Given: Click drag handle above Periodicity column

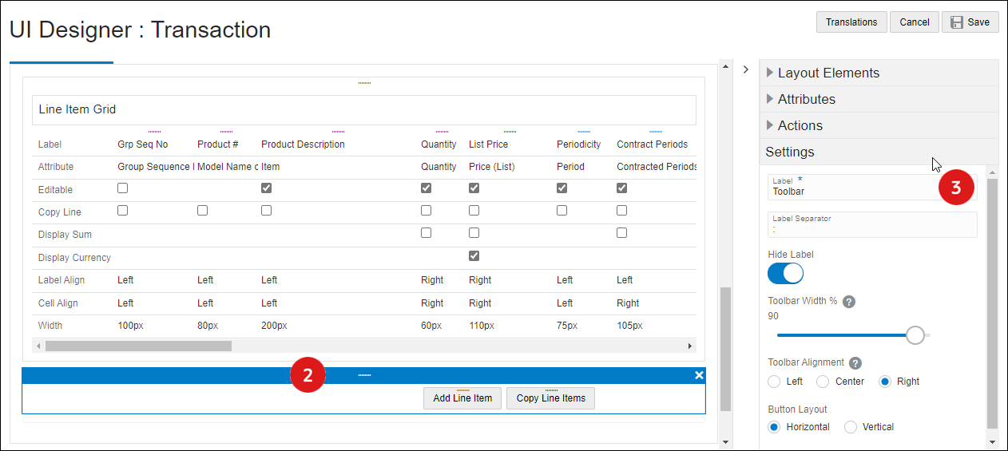Looking at the screenshot, I should (x=584, y=132).
